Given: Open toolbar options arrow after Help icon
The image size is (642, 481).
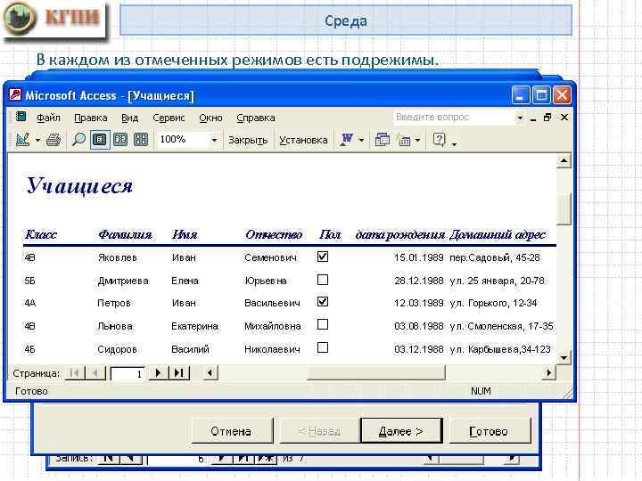Looking at the screenshot, I should pyautogui.click(x=454, y=143).
